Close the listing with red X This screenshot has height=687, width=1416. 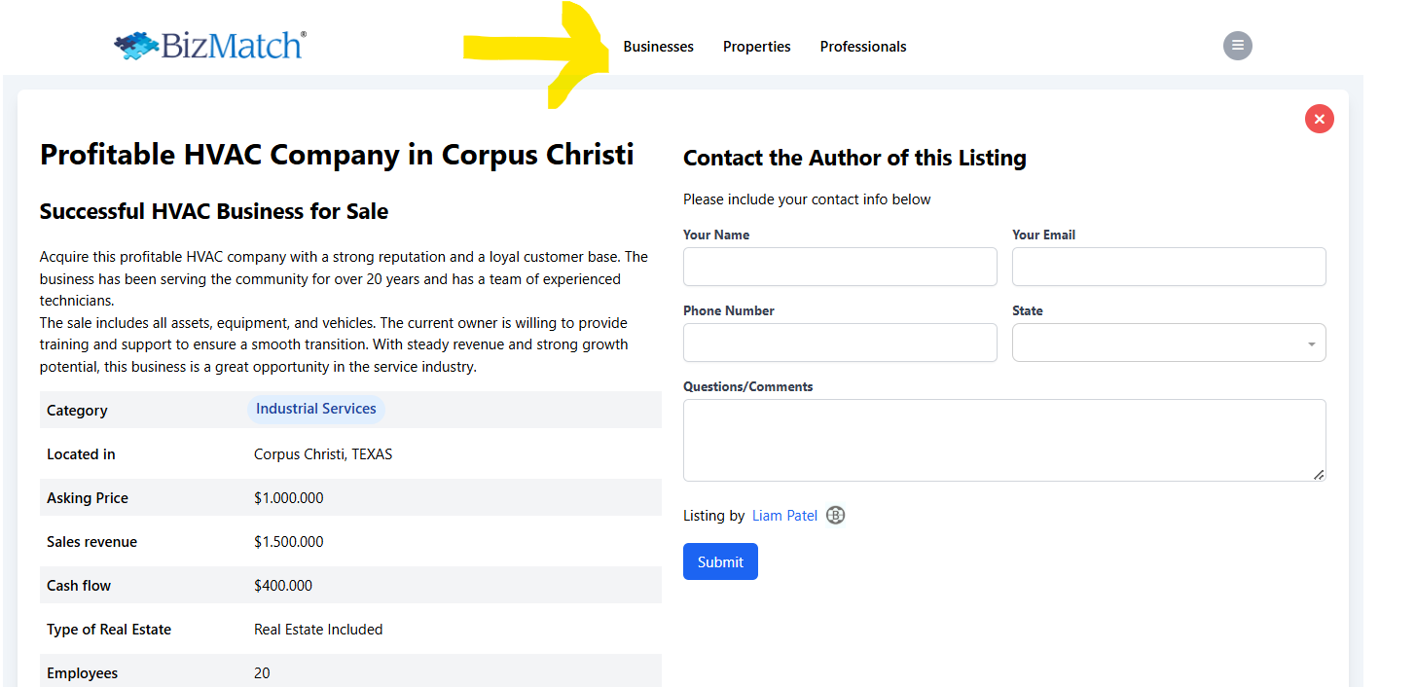point(1319,119)
